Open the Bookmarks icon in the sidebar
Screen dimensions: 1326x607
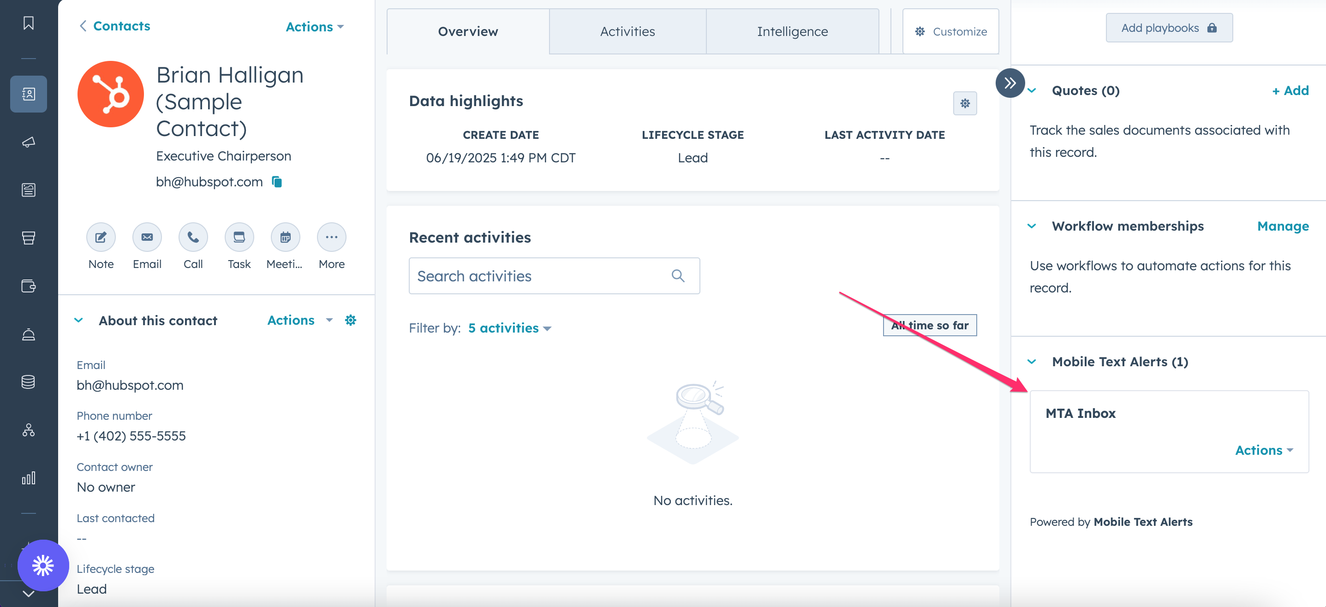[28, 23]
